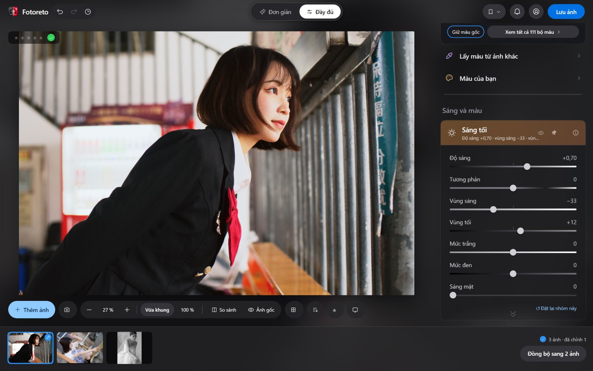Toggle the blue check next to 3 ảnh
Image resolution: width=593 pixels, height=371 pixels.
543,339
